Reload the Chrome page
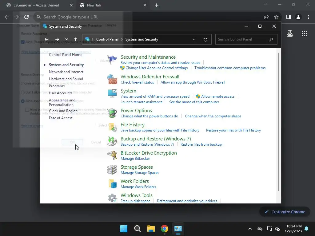Image resolution: width=315 pixels, height=236 pixels. coord(26,17)
